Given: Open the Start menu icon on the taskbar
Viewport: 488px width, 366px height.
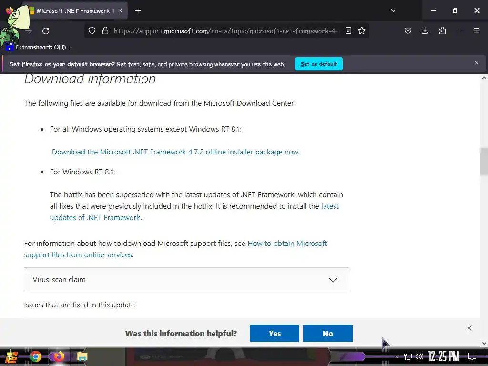Looking at the screenshot, I should tap(11, 356).
